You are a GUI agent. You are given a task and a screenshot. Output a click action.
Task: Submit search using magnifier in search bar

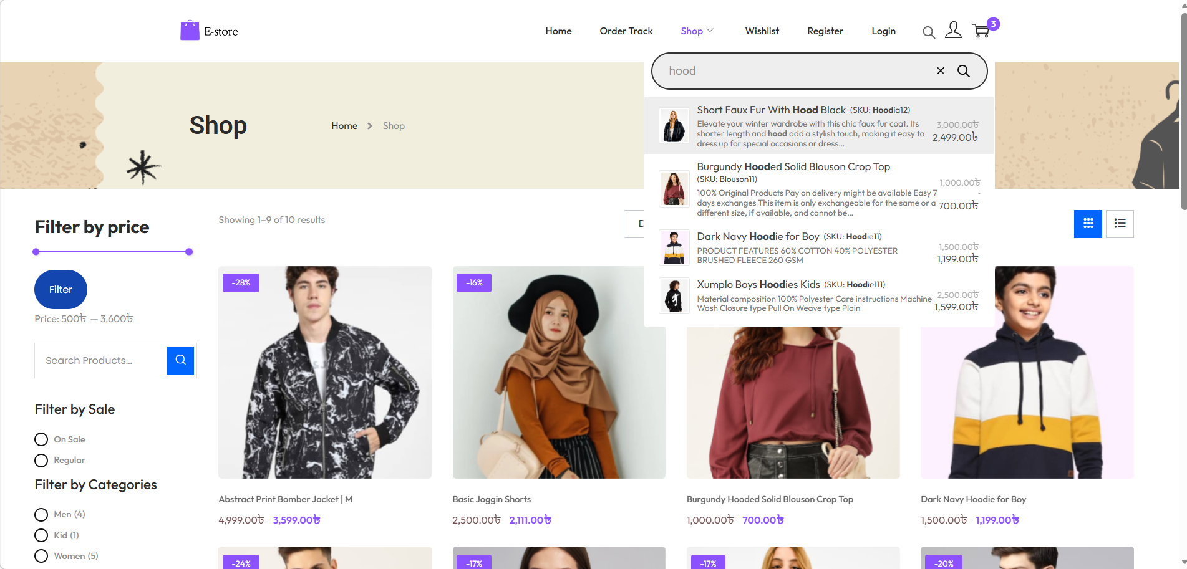(x=964, y=71)
